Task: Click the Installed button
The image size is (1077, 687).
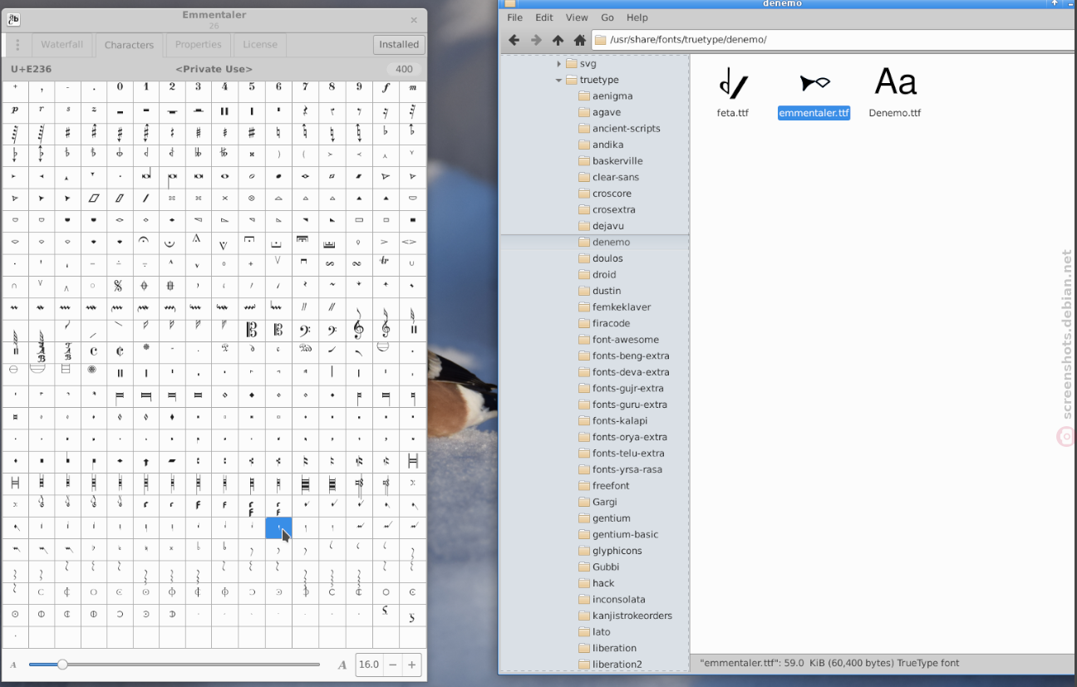Action: [399, 45]
